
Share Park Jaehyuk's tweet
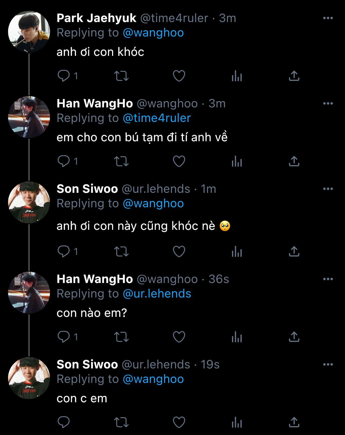tap(294, 76)
